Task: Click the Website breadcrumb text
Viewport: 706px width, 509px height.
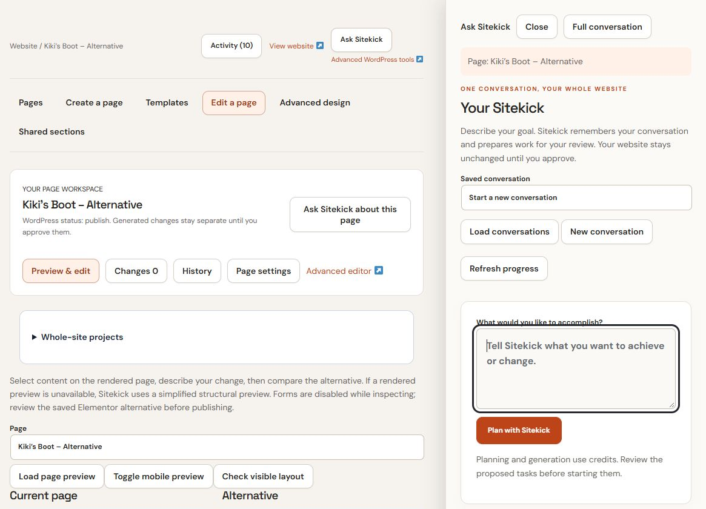Action: 24,46
